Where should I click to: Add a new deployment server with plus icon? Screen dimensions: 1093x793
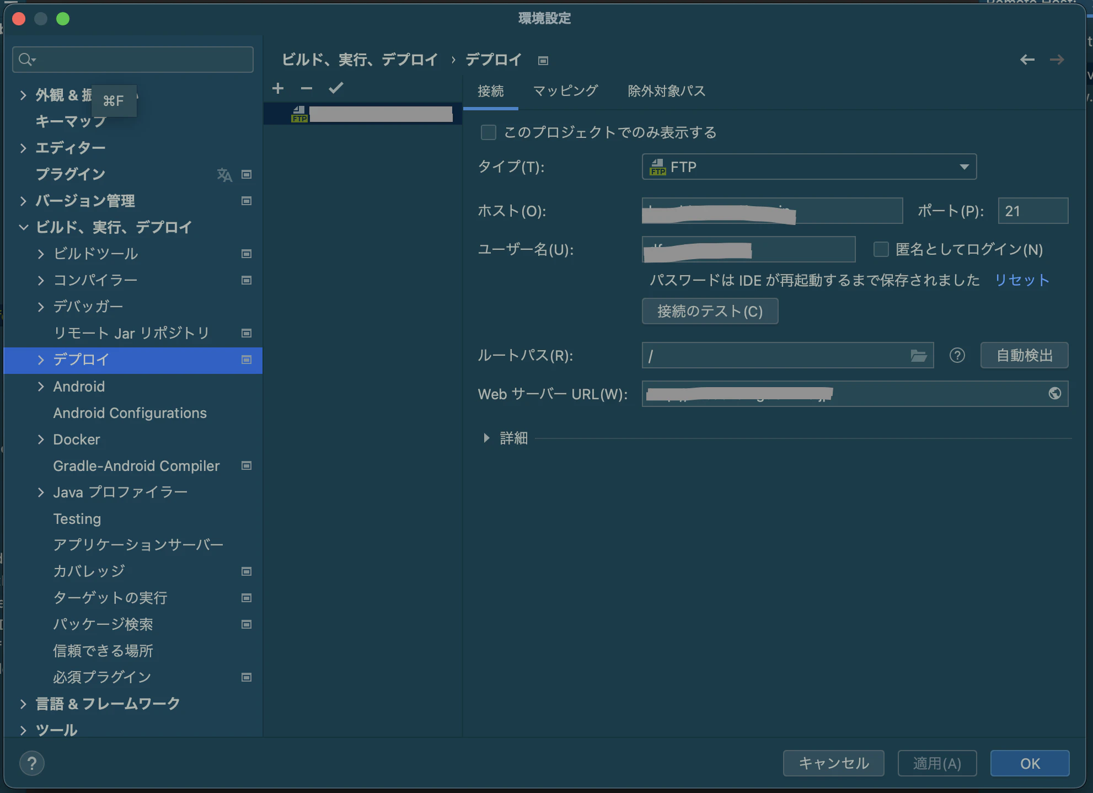coord(278,88)
